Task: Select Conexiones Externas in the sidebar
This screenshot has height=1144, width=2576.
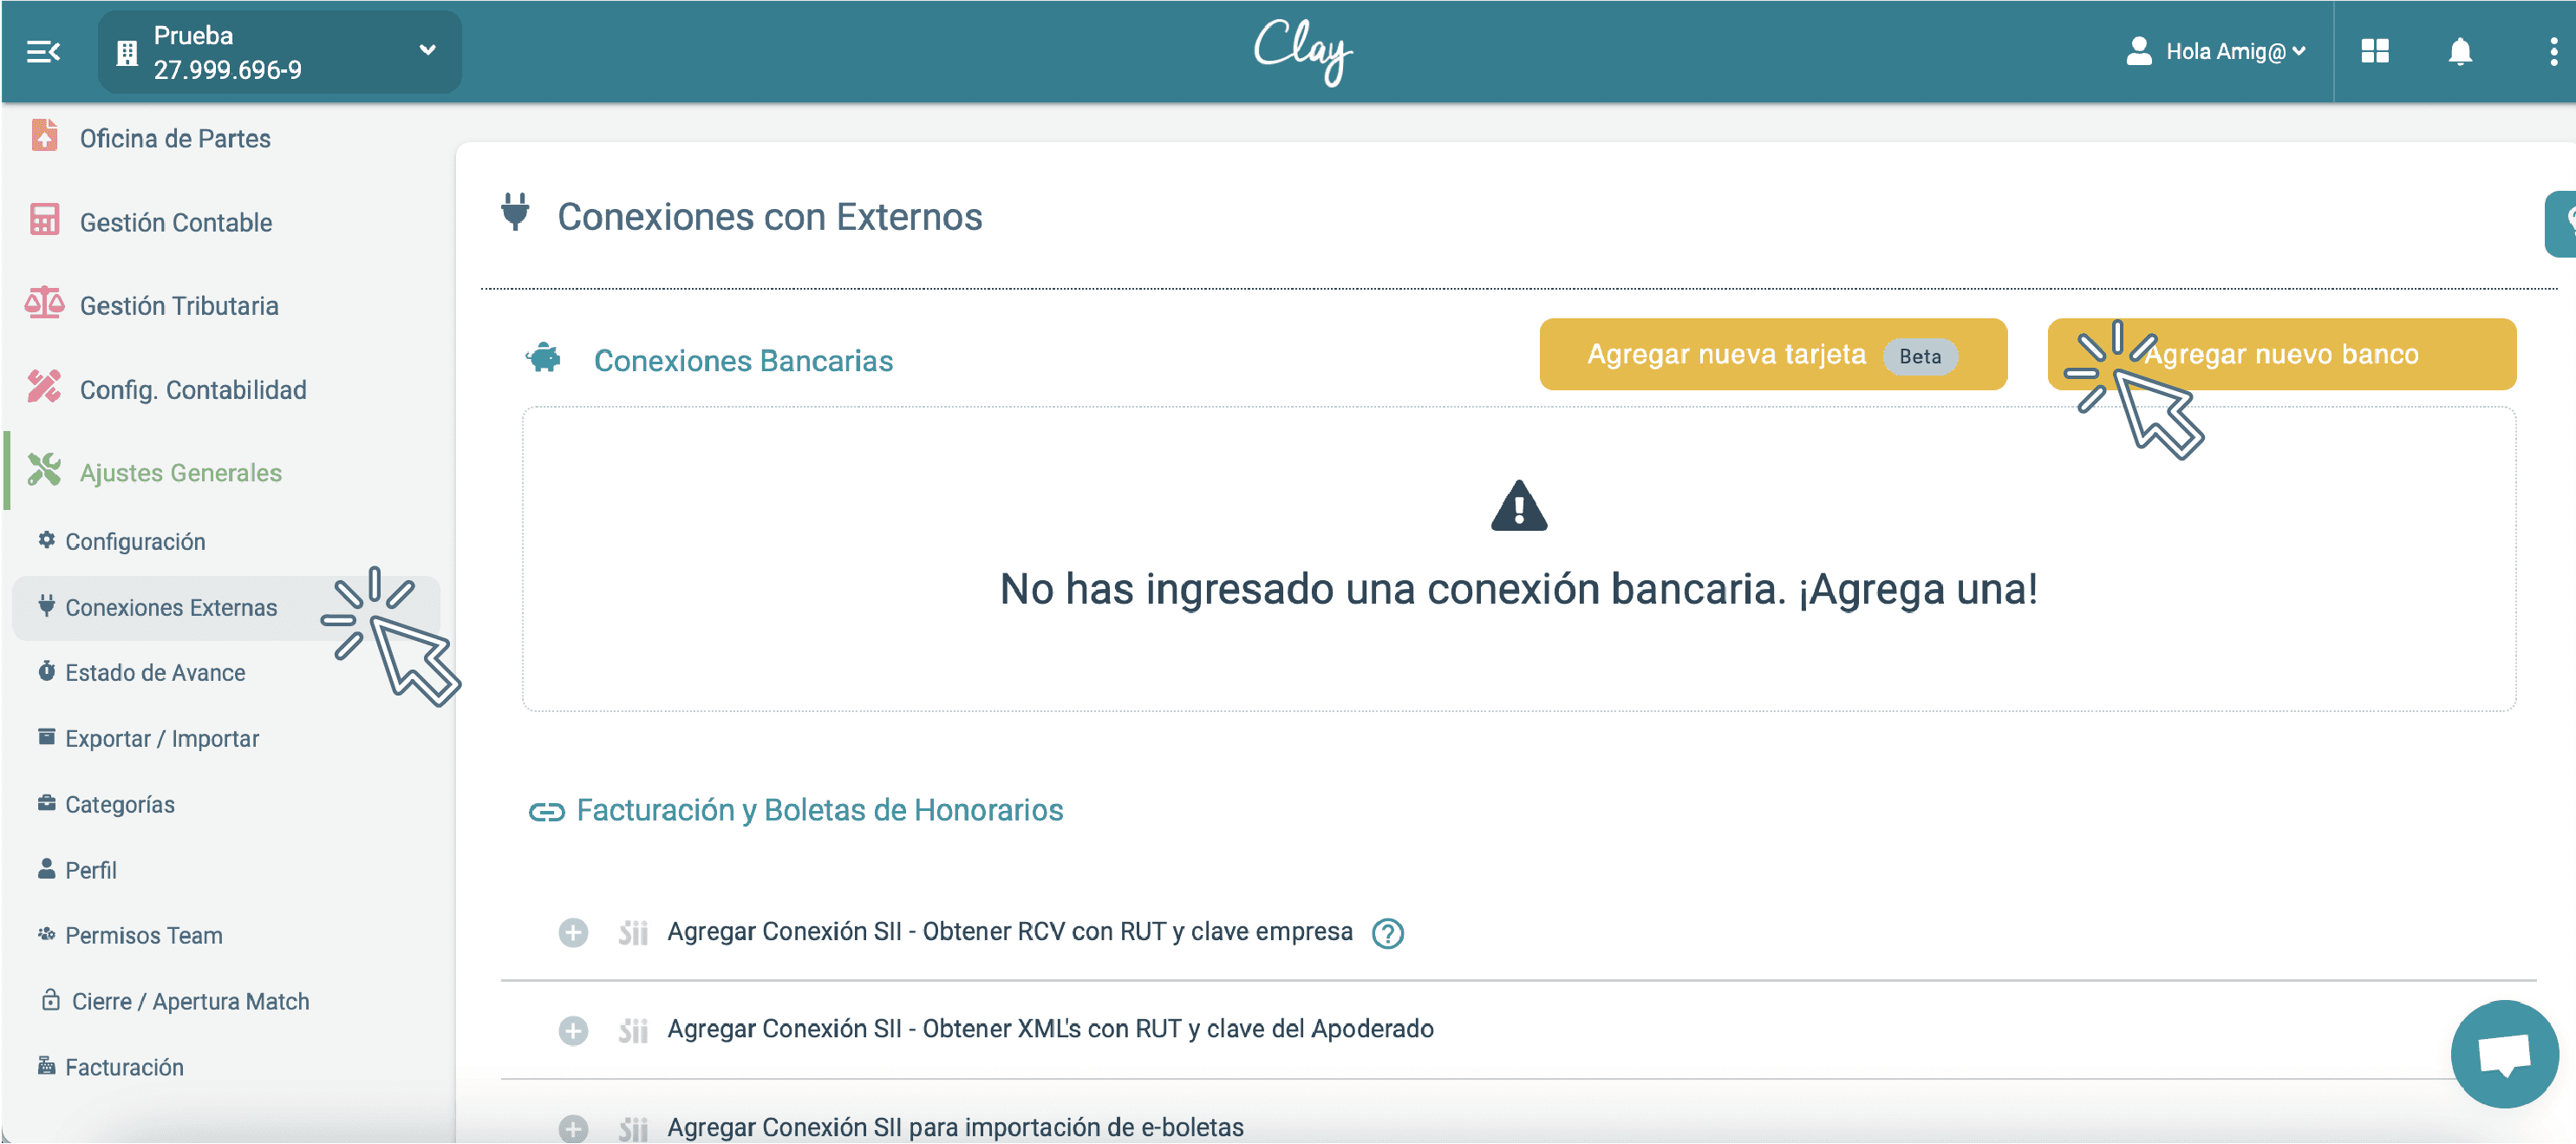Action: click(x=171, y=606)
